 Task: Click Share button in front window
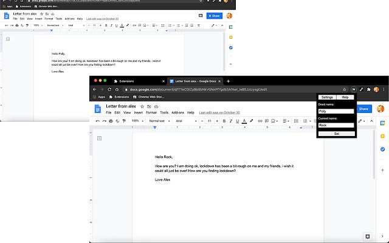coord(364,109)
